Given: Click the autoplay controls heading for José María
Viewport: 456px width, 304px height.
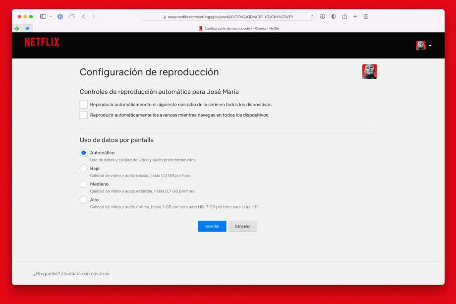Looking at the screenshot, I should [159, 92].
